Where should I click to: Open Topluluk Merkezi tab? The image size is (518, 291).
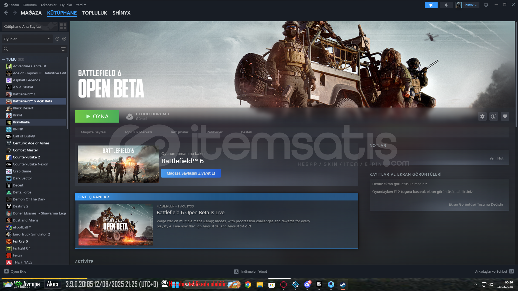tap(138, 132)
